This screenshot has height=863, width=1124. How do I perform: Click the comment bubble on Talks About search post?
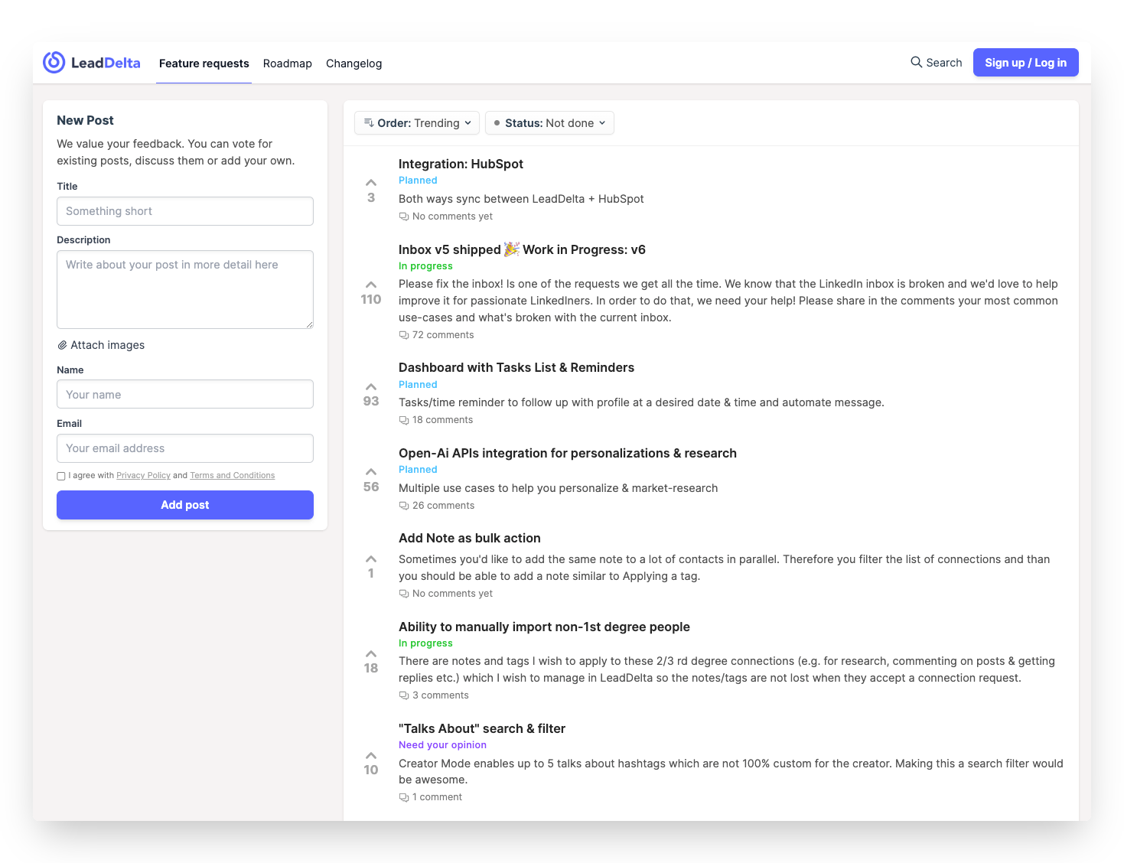(x=404, y=796)
